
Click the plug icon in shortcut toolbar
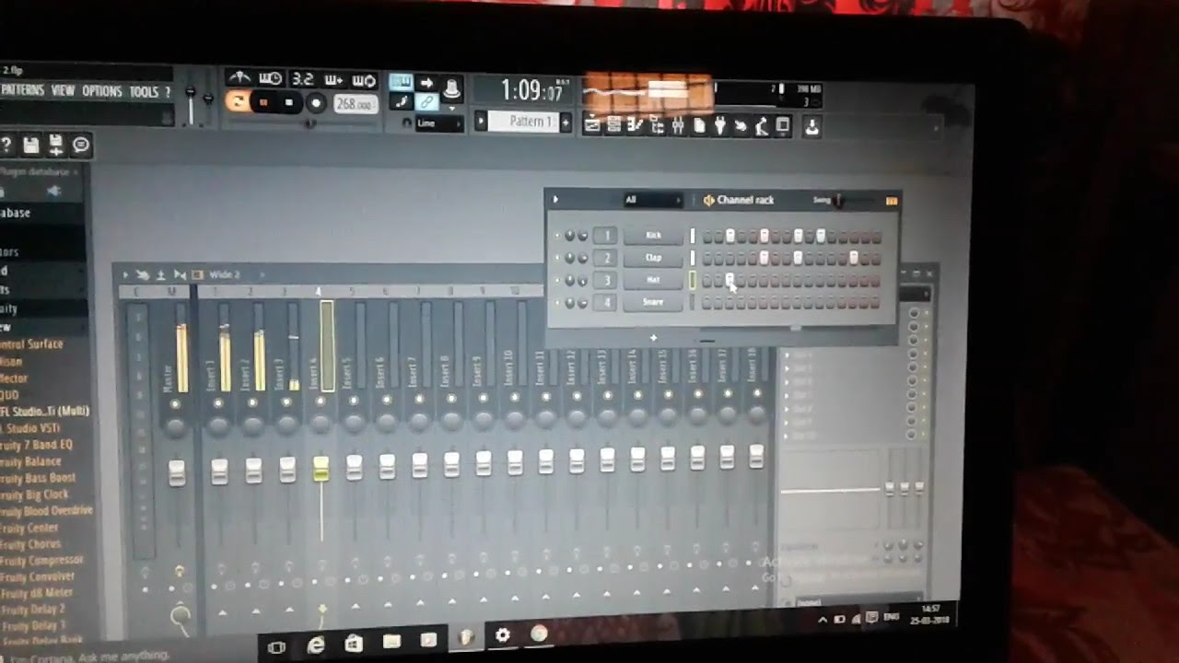[x=720, y=125]
